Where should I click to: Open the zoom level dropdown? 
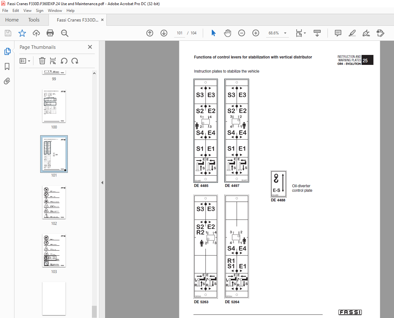[285, 33]
